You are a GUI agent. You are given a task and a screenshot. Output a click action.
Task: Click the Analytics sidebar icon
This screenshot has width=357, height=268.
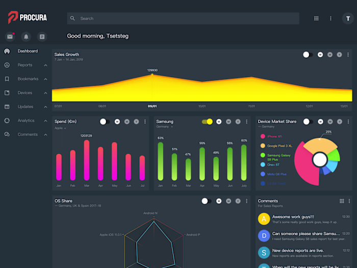coord(7,120)
